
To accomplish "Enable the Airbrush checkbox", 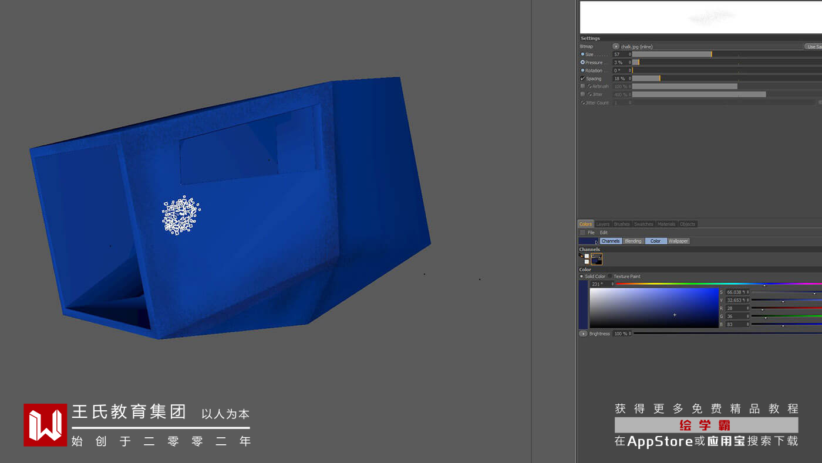I will pyautogui.click(x=582, y=86).
